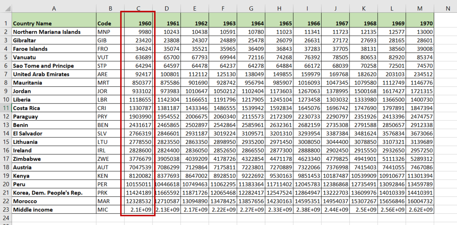Click the MIC code cell

pos(110,210)
